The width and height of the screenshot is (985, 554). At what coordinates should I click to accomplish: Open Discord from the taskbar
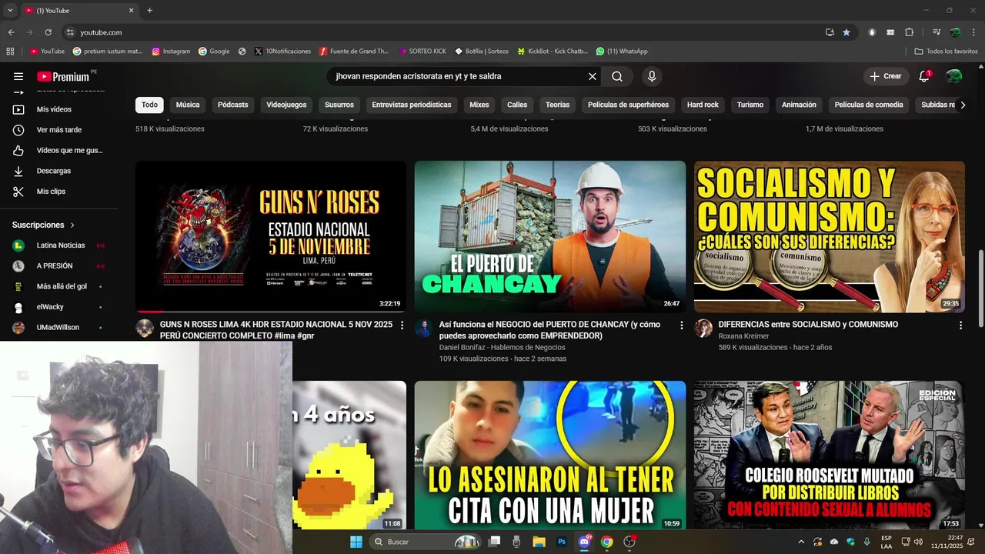point(584,542)
